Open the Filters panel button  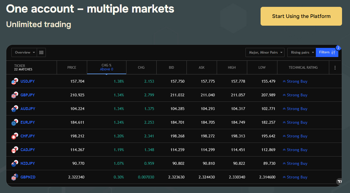click(327, 52)
